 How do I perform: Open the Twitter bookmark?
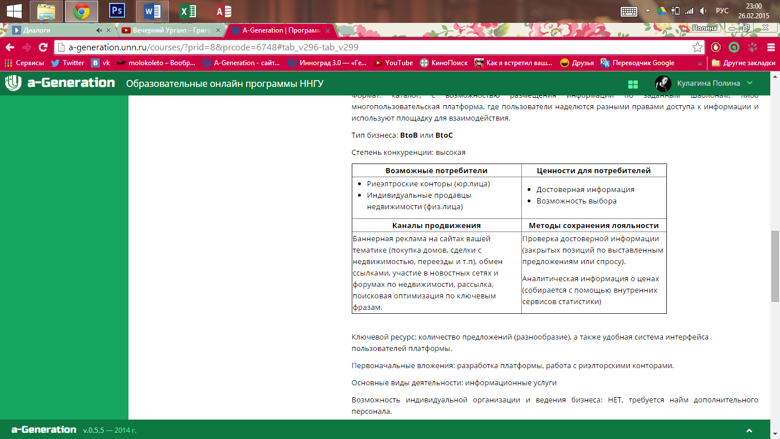(x=67, y=63)
